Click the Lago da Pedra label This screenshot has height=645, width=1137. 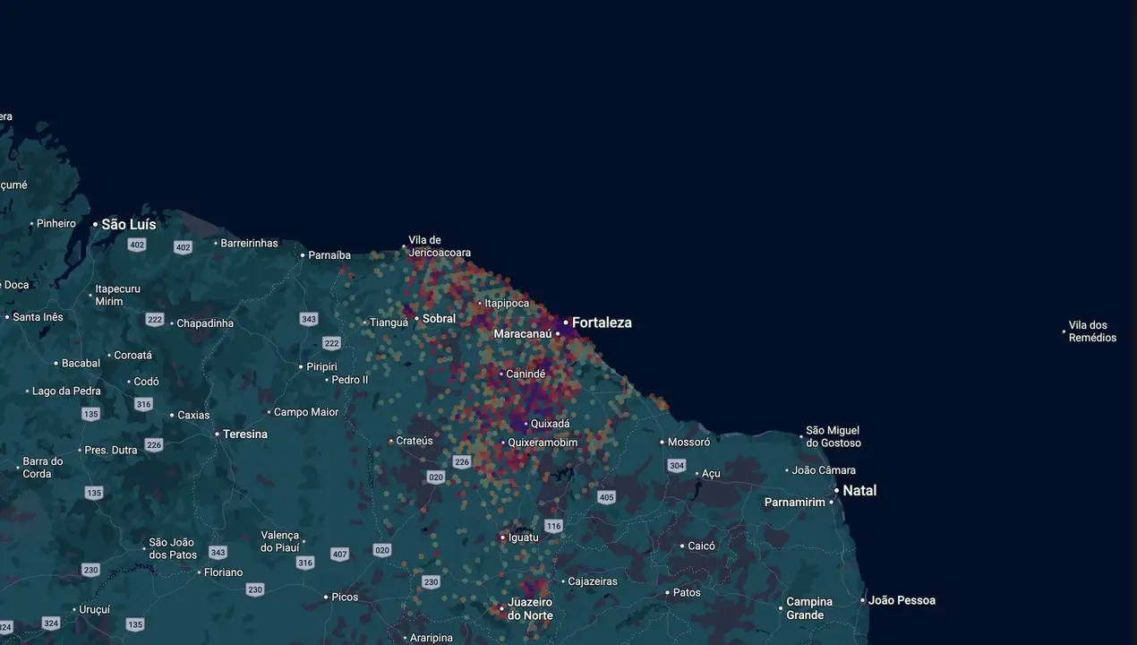66,391
